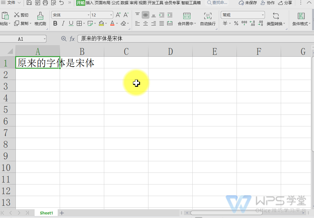314x218 pixels.
Task: Click the Undo arrow icon
Action: coord(62,3)
